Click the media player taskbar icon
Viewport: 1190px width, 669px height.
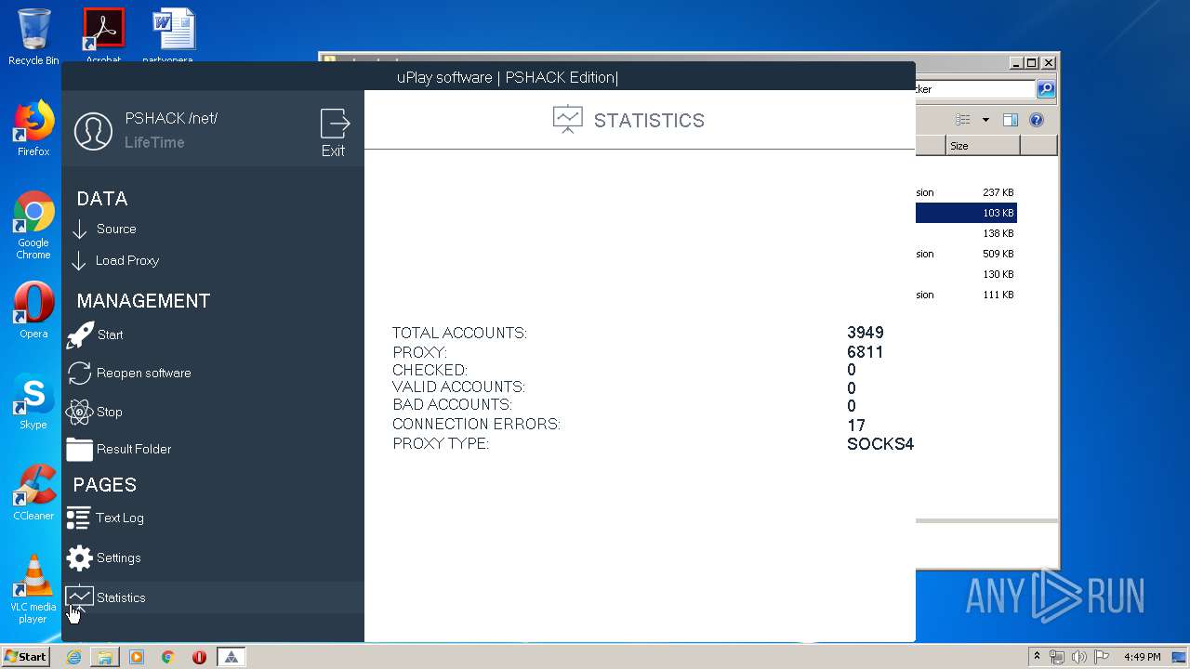[x=137, y=657]
